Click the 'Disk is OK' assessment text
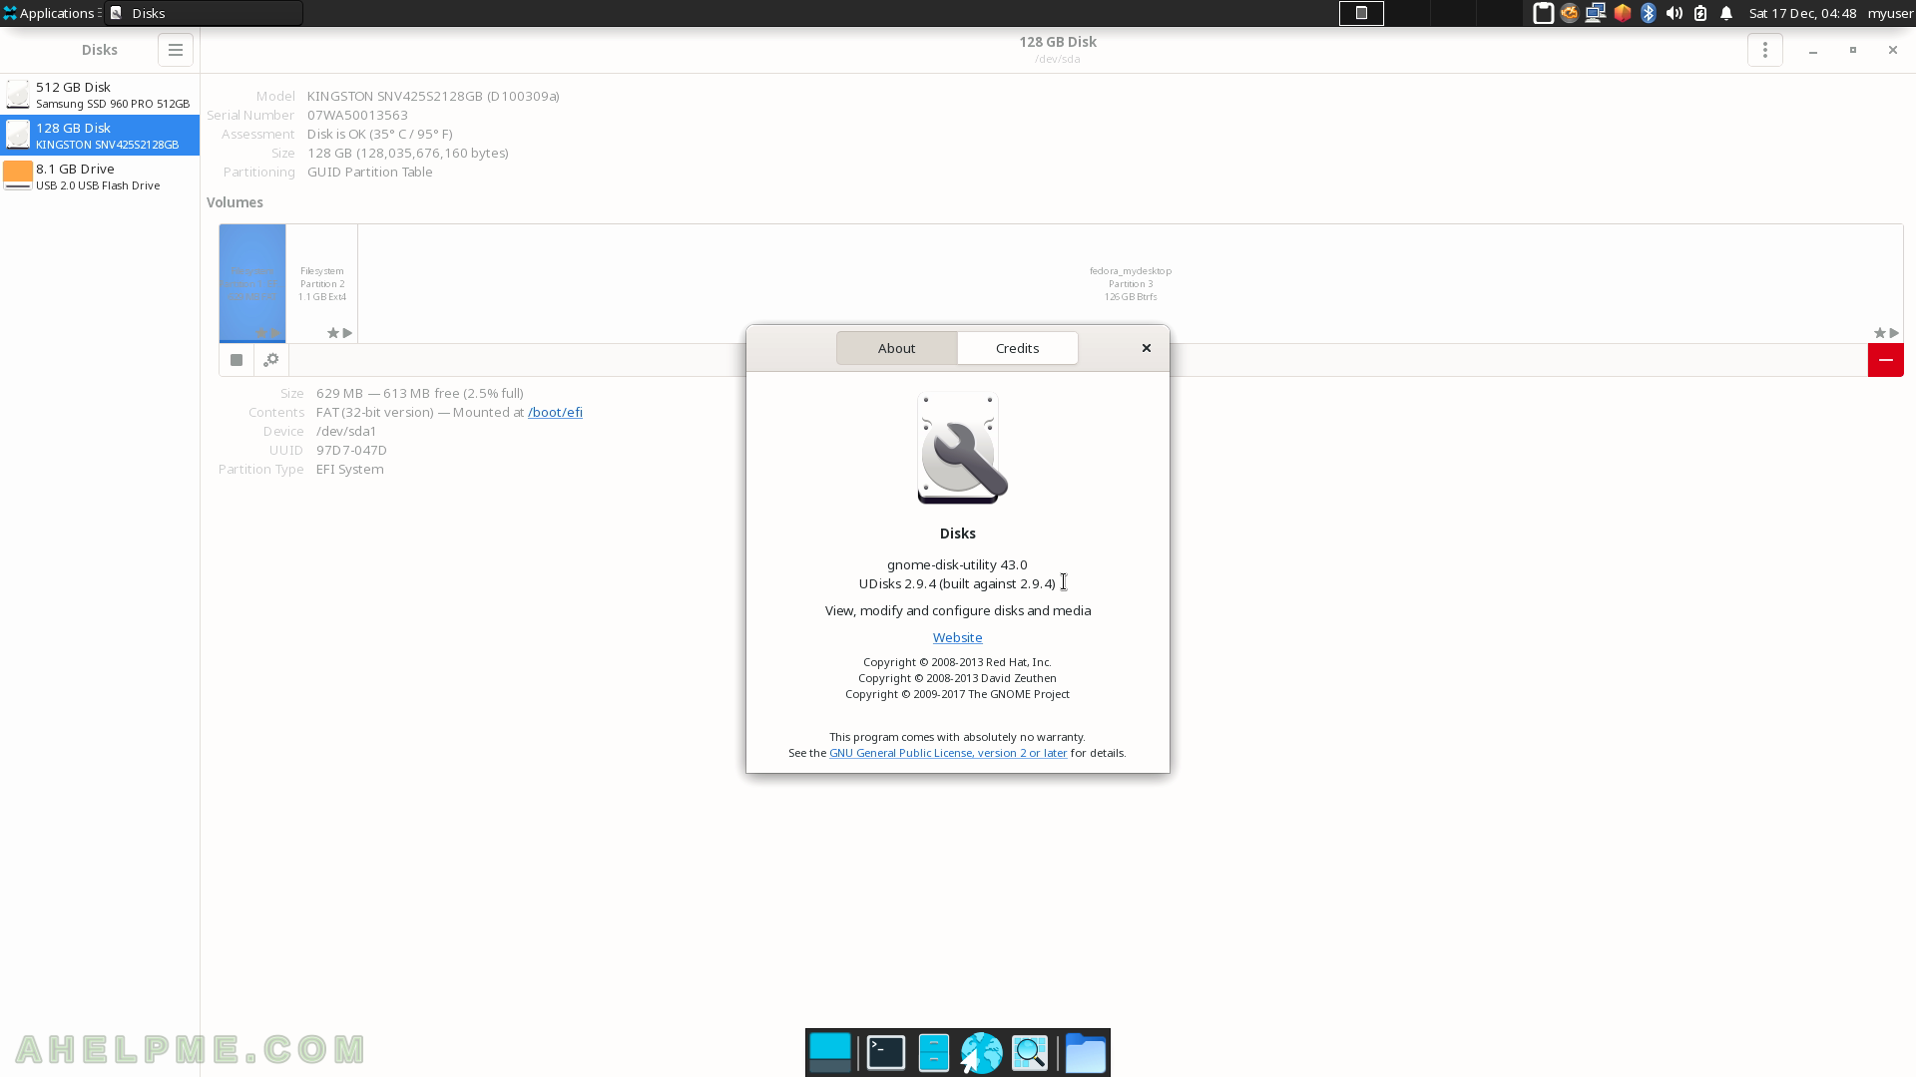The image size is (1916, 1077). click(x=379, y=134)
